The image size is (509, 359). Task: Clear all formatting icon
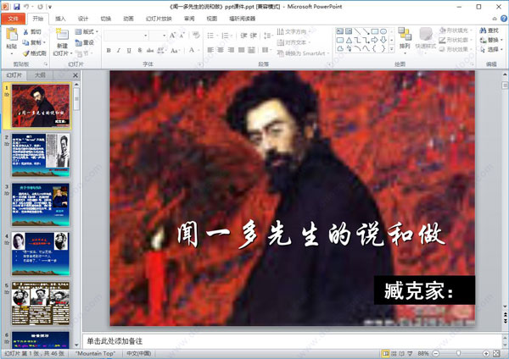(x=196, y=36)
